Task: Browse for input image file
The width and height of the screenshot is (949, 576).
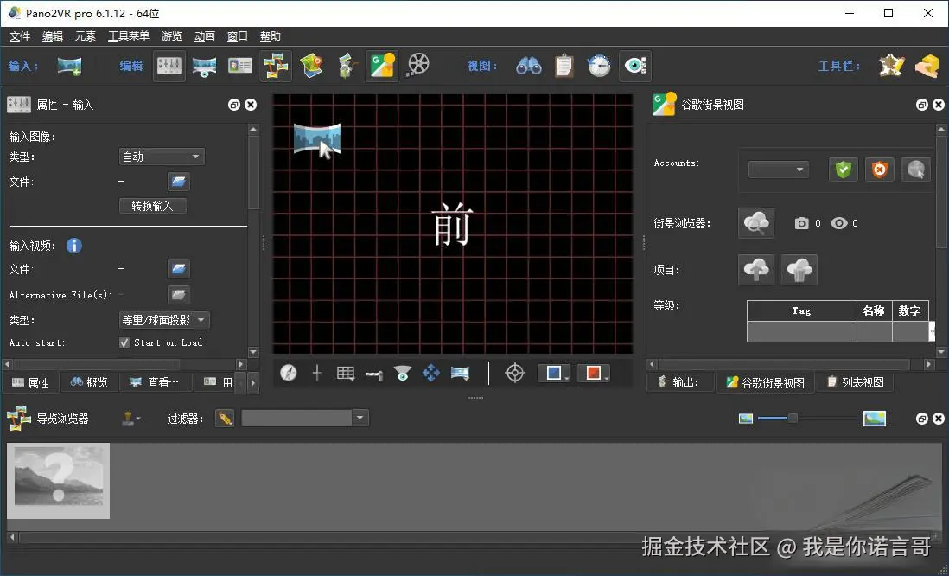Action: point(179,181)
